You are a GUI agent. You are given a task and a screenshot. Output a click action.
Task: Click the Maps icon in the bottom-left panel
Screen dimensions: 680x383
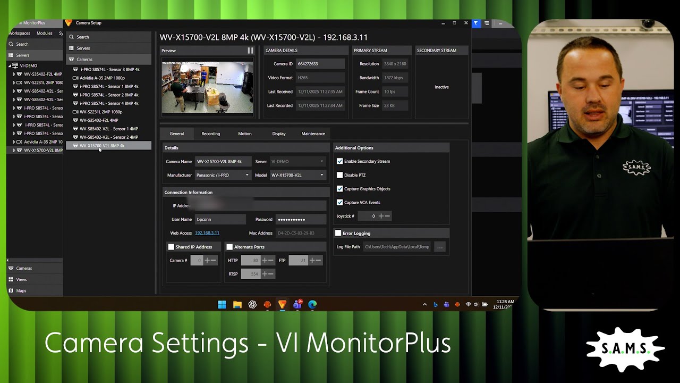(11, 291)
